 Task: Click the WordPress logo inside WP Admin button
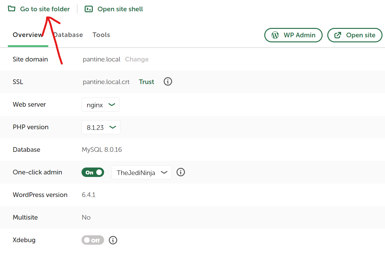276,35
